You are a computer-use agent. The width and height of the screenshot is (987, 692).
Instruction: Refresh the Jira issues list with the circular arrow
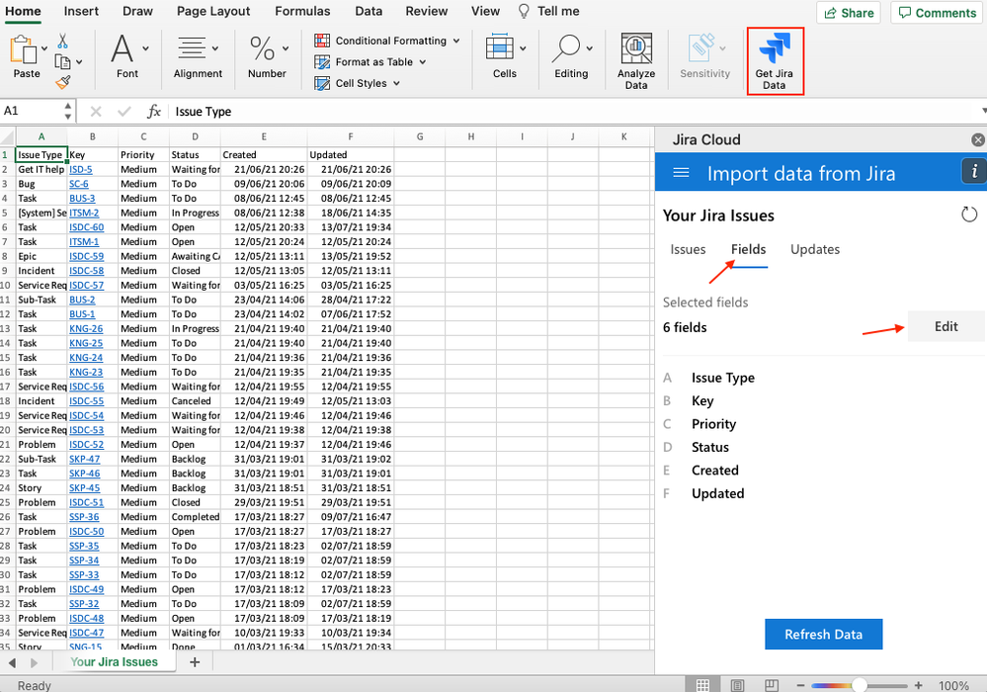click(x=969, y=214)
